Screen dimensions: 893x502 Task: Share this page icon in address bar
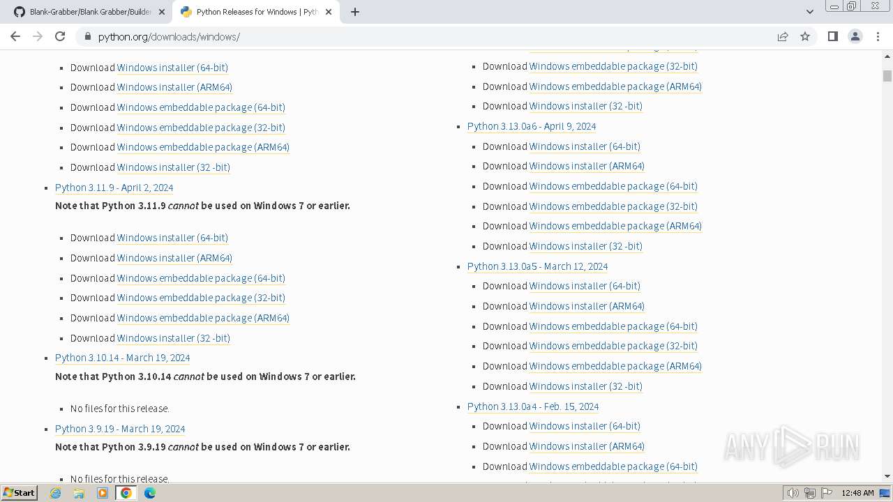click(783, 36)
